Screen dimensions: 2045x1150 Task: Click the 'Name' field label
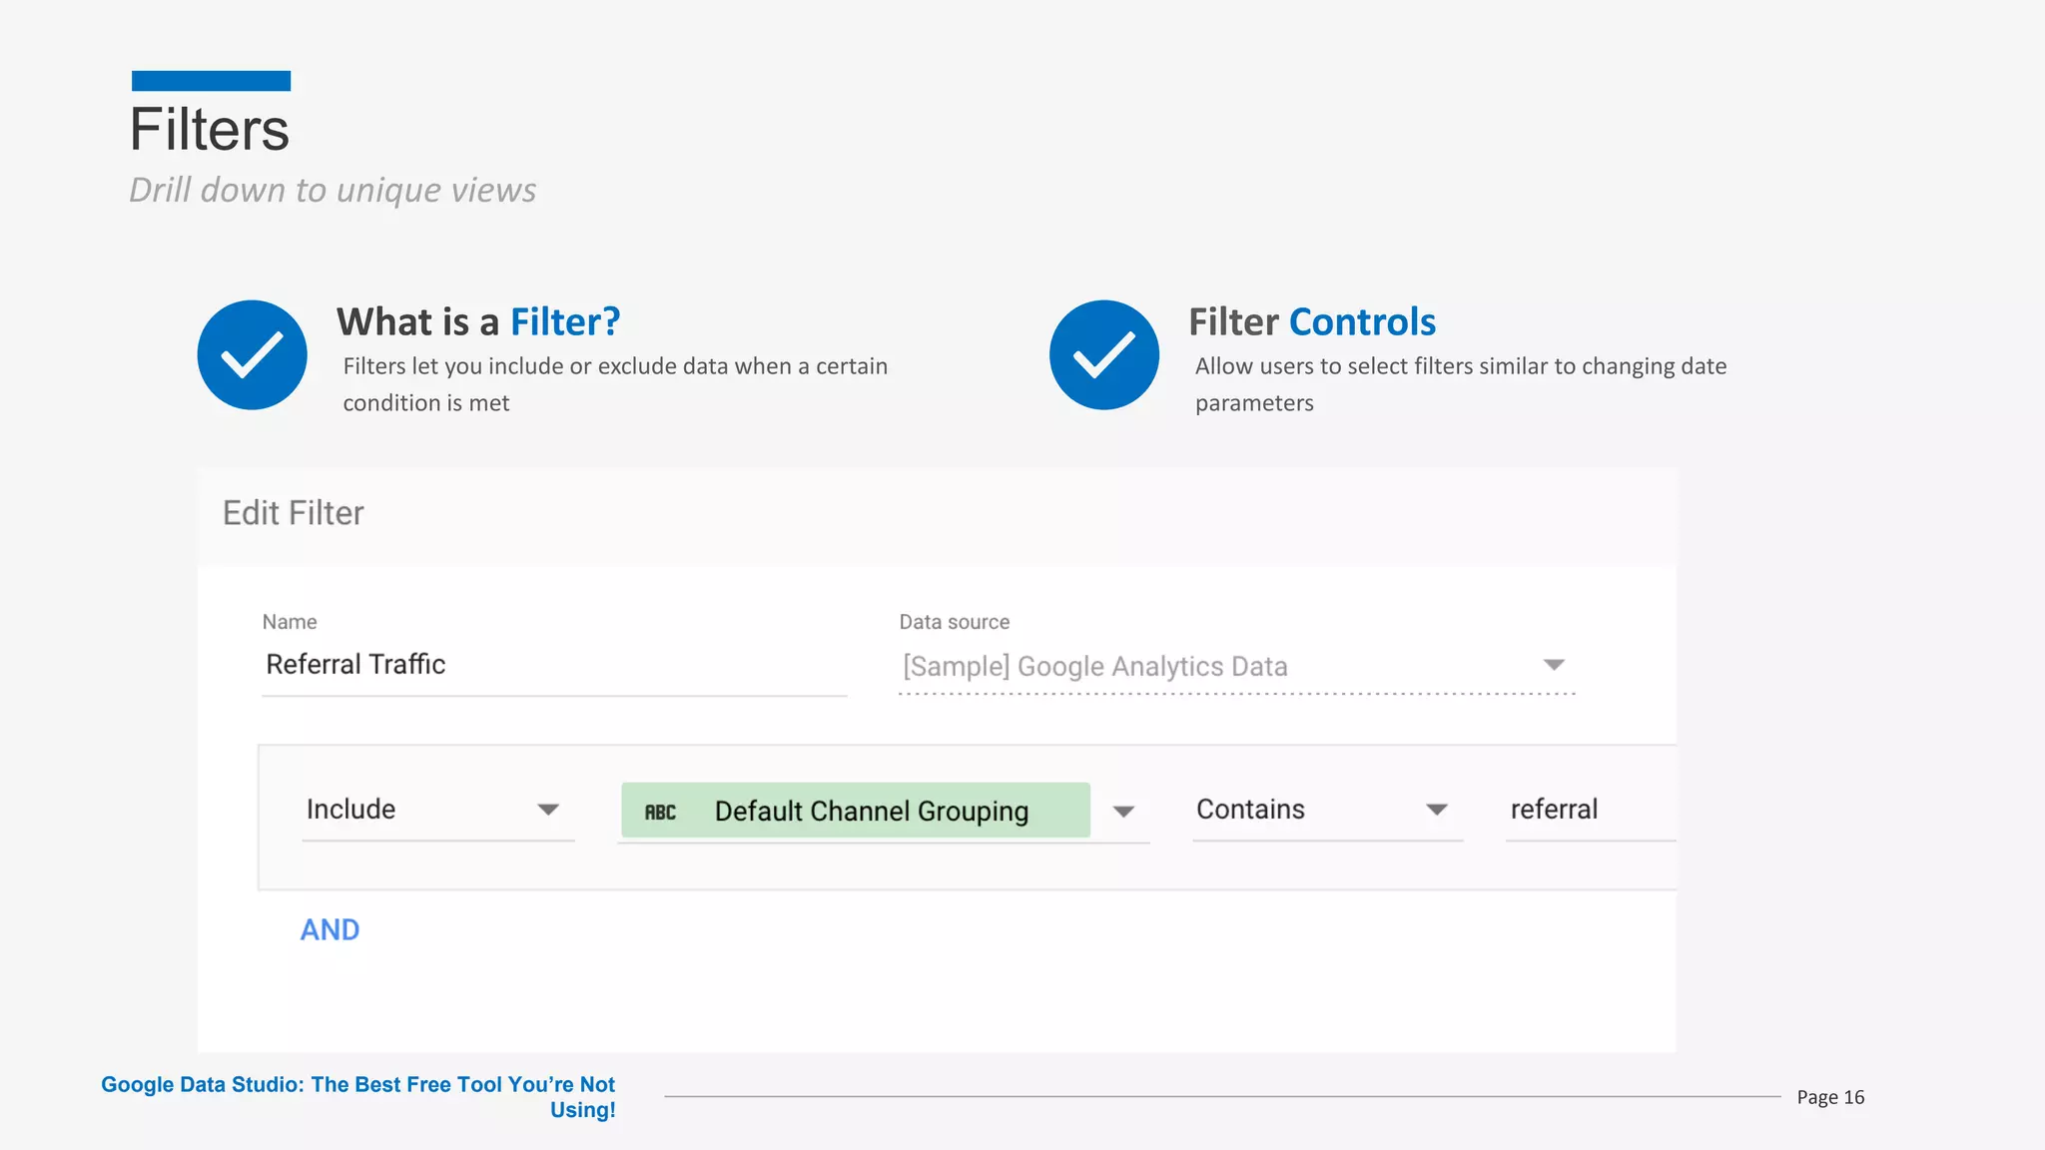click(290, 622)
